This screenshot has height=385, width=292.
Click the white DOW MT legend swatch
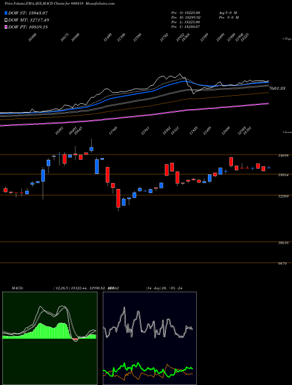[x=6, y=20]
